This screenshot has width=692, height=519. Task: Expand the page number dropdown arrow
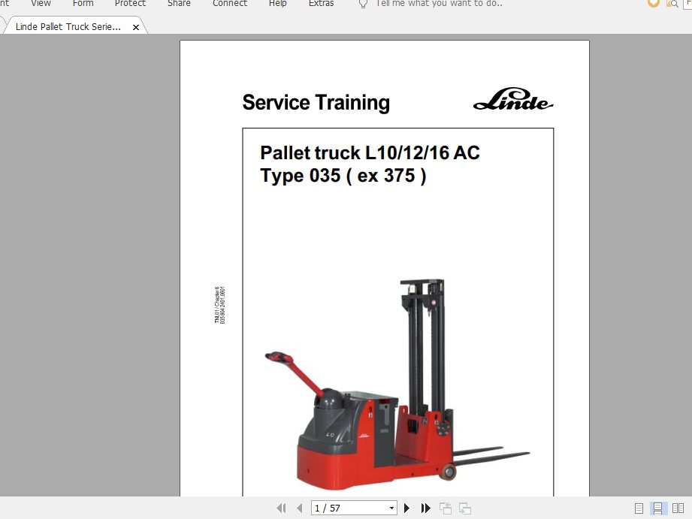[391, 508]
